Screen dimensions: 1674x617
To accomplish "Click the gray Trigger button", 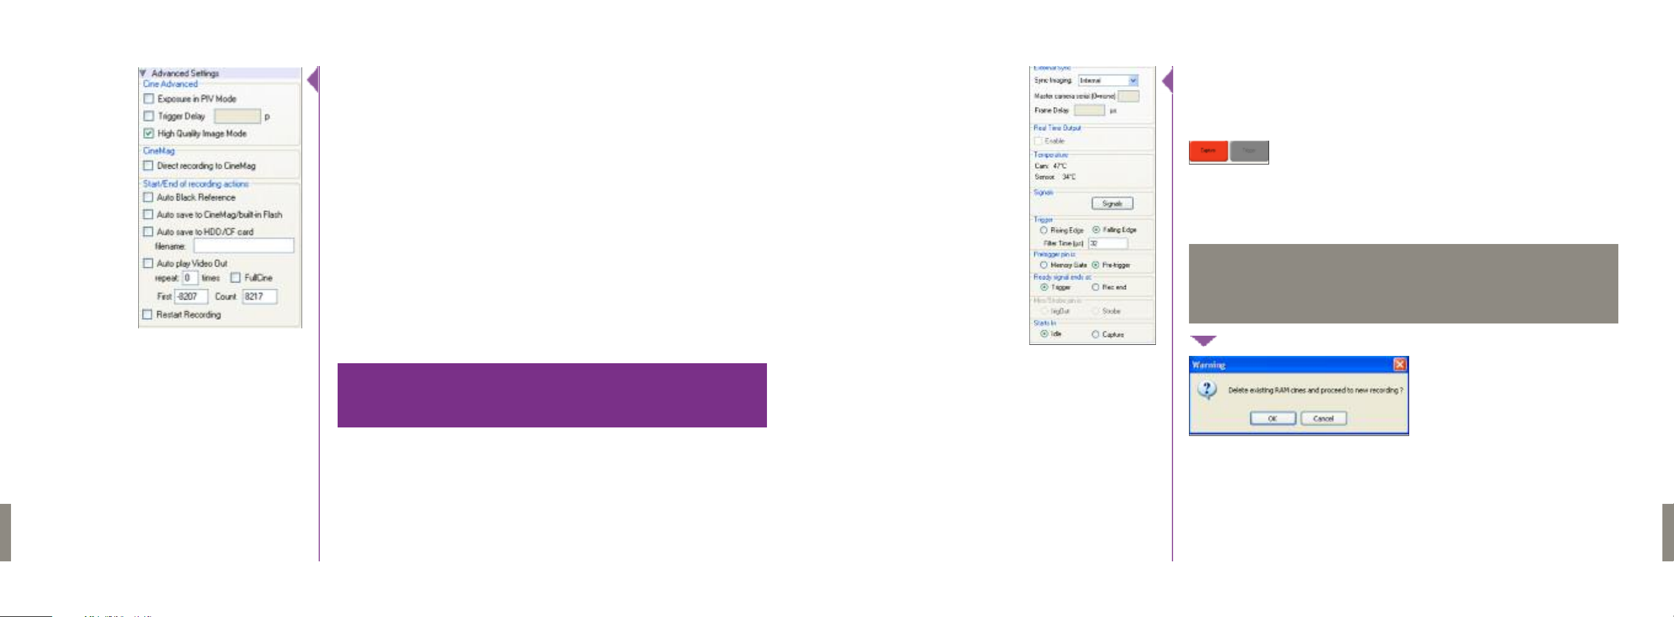I will 1249,150.
